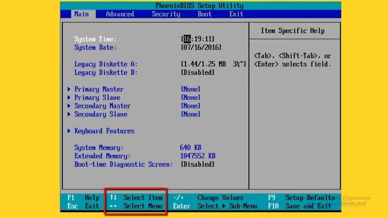Click the Esc Exit key hint
The height and width of the screenshot is (218, 388).
(83, 206)
